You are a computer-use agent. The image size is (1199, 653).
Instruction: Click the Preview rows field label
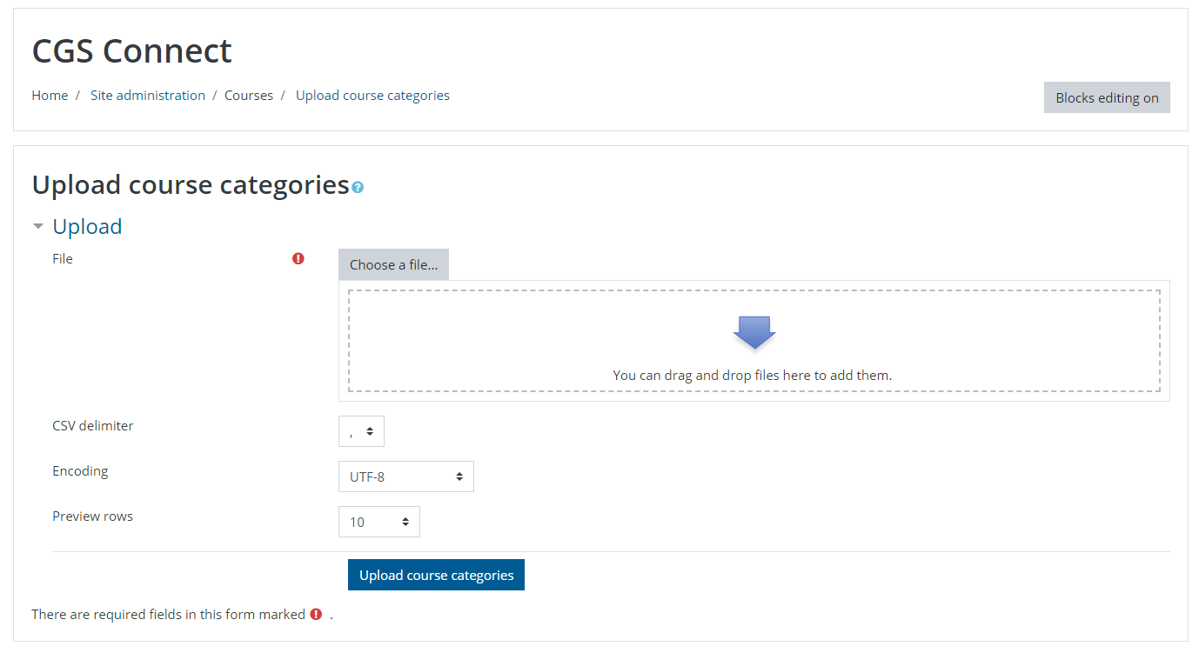pos(92,516)
